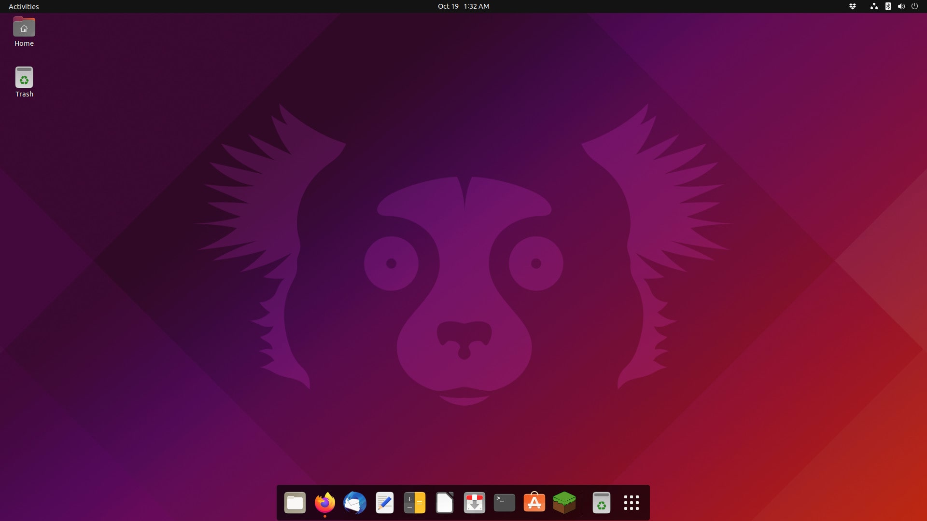Launch Thunderbird email client
The width and height of the screenshot is (927, 521).
click(x=355, y=503)
